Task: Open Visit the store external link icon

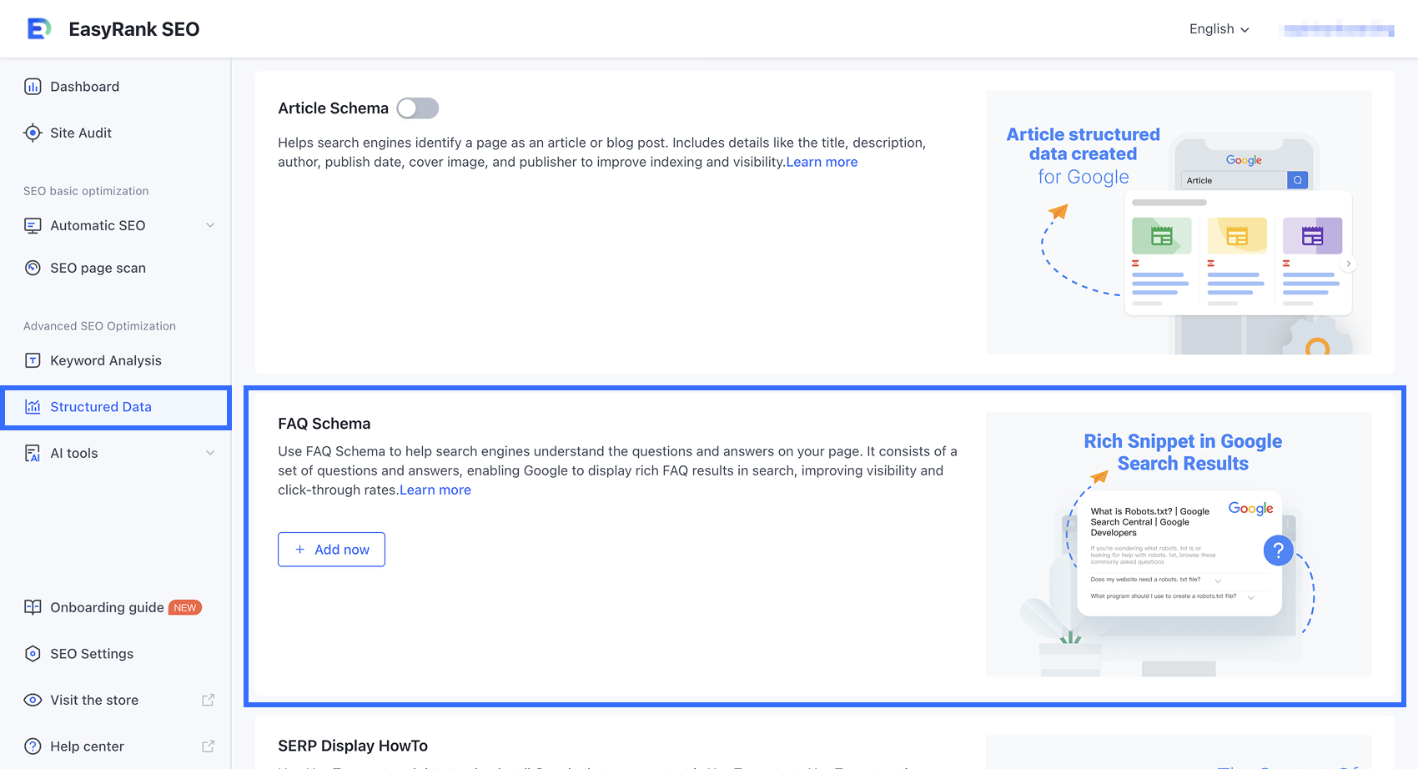Action: coord(209,700)
